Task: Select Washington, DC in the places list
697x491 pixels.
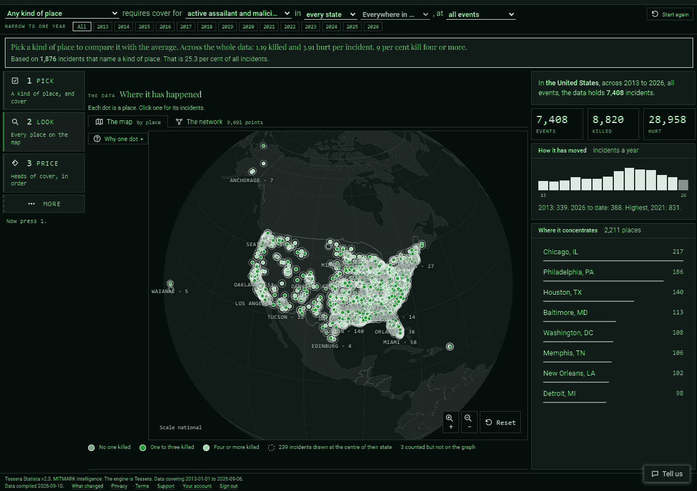Action: point(613,334)
